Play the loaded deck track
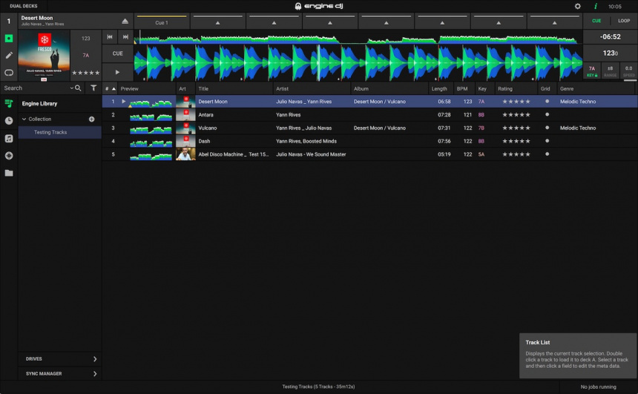This screenshot has width=638, height=394. point(118,73)
